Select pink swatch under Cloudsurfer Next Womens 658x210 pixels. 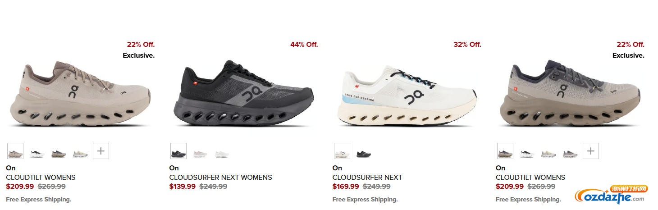200,154
